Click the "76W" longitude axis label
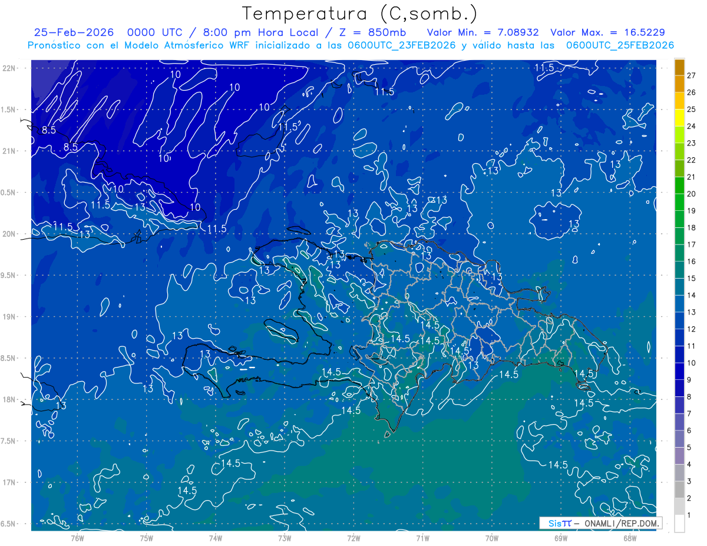The image size is (707, 546). click(x=78, y=538)
